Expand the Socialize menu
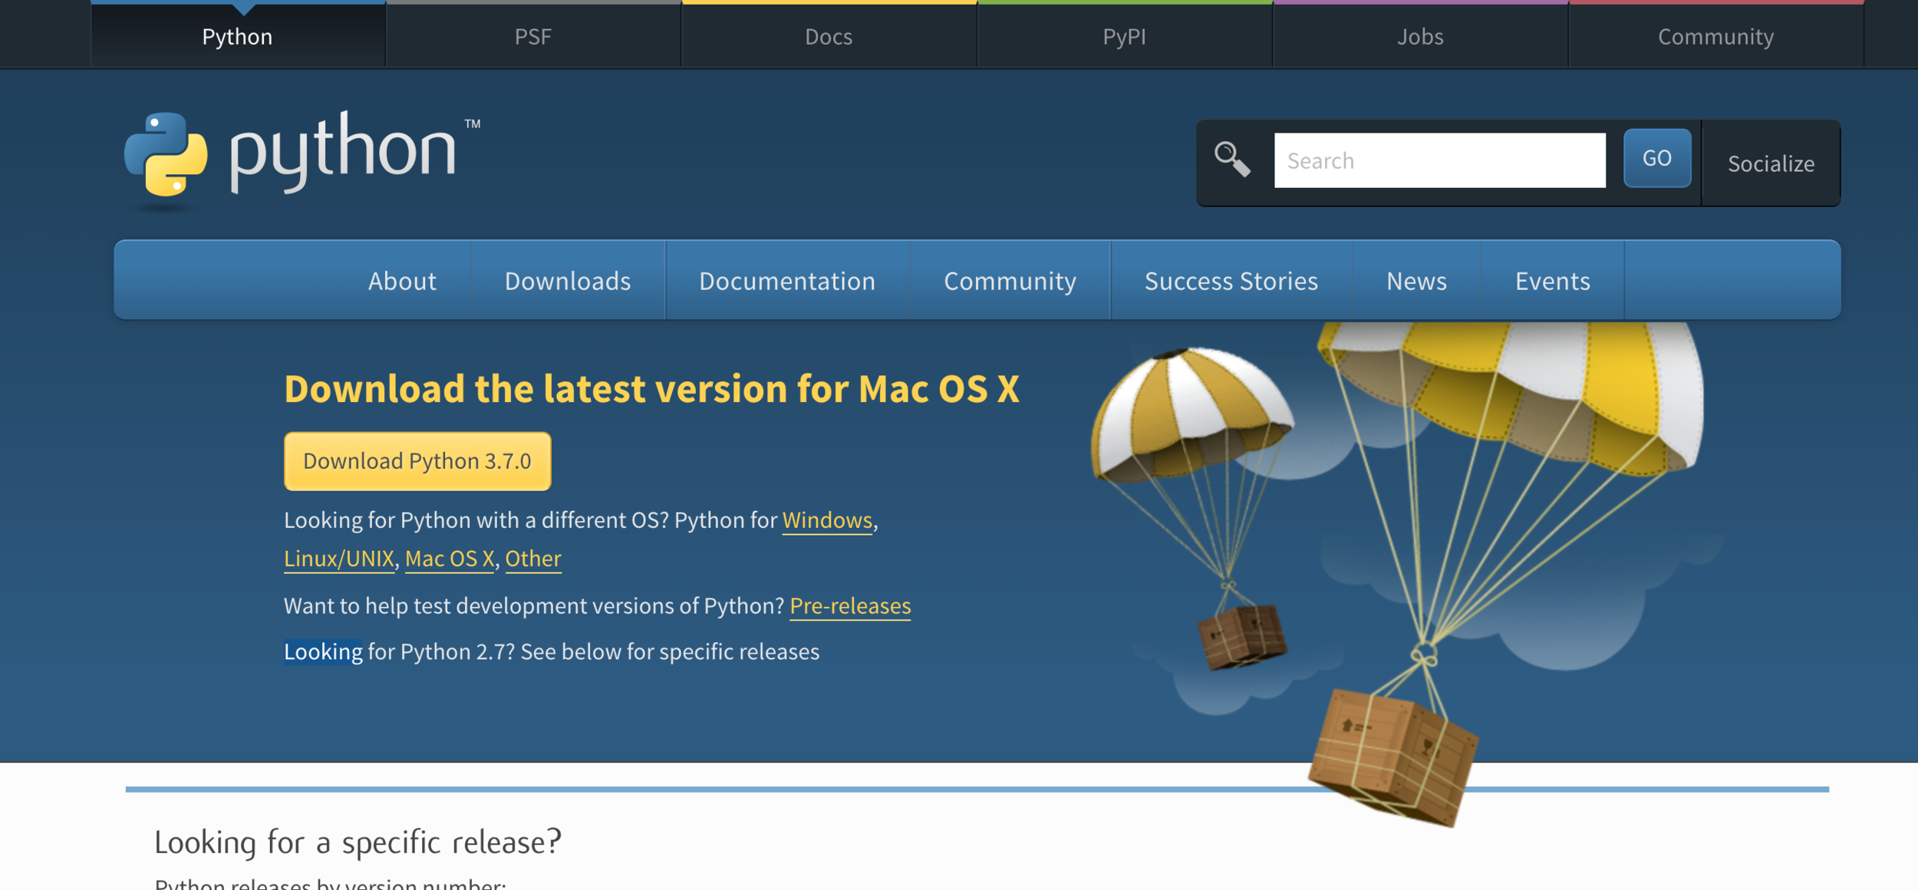The height and width of the screenshot is (890, 1918). [1771, 163]
